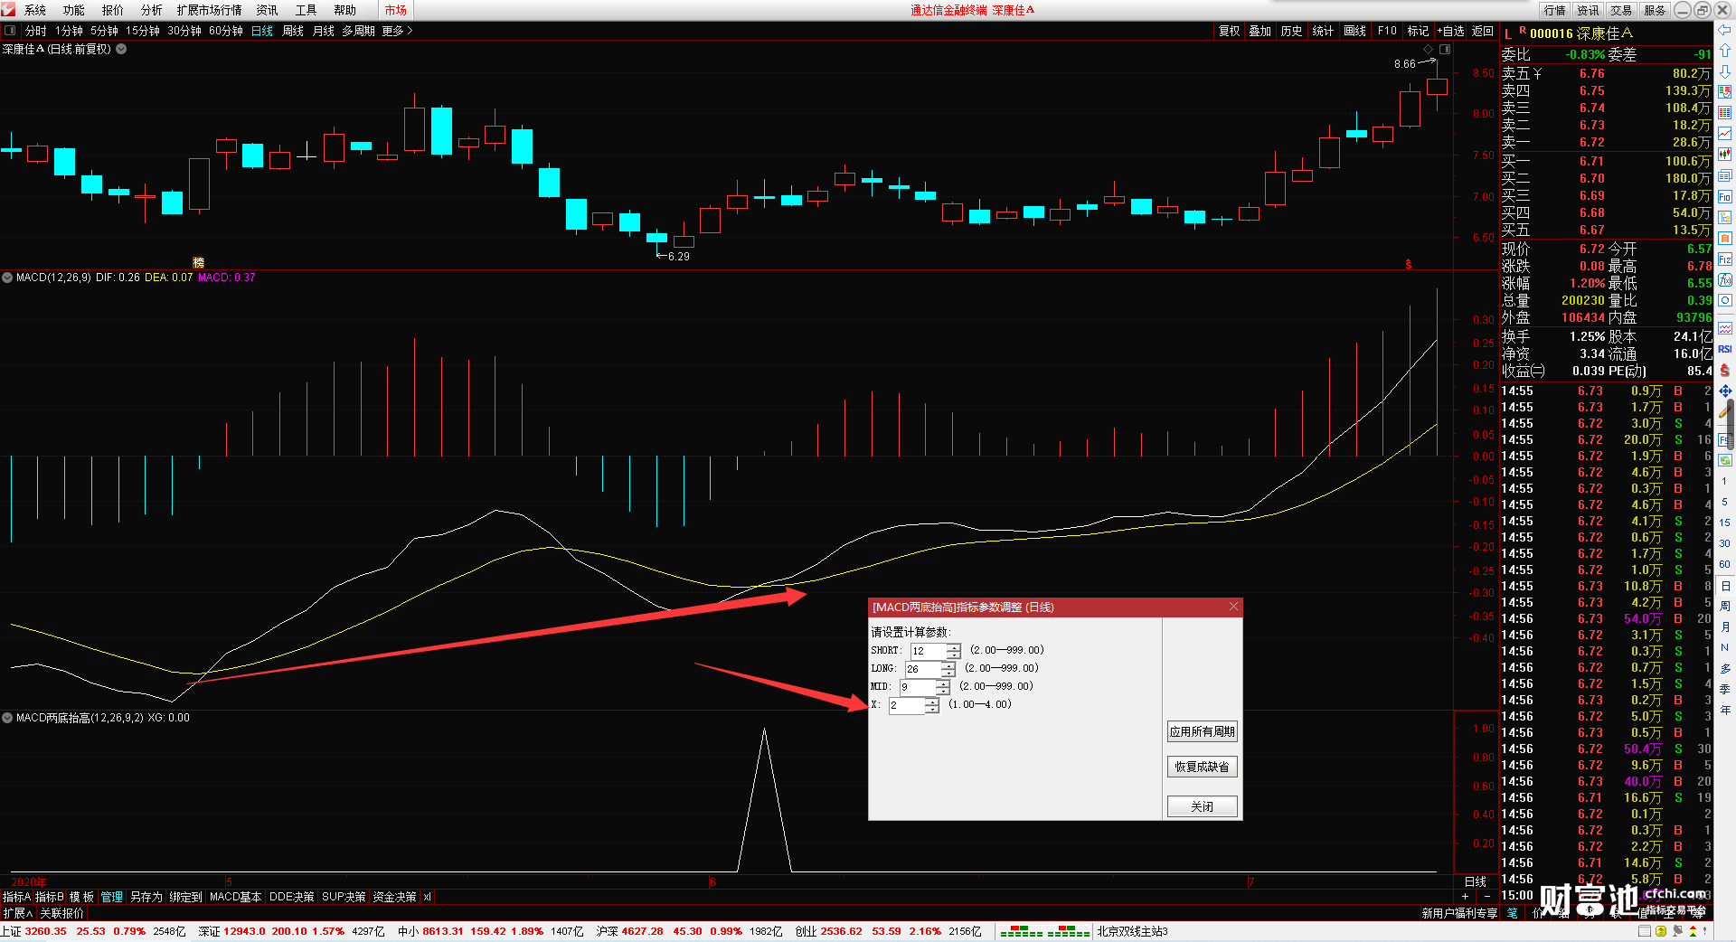Click the wavy indicator lines sidebar icon
The height and width of the screenshot is (942, 1736).
(1725, 328)
